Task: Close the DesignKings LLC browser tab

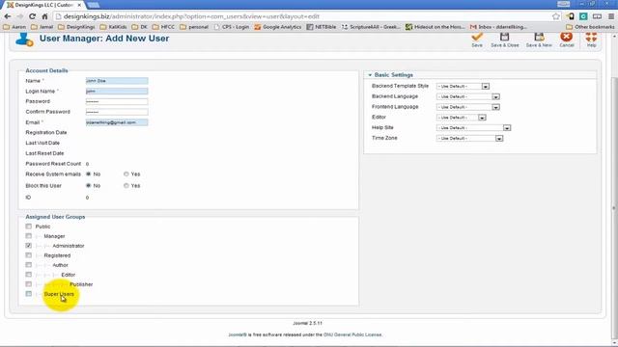Action: tap(79, 5)
